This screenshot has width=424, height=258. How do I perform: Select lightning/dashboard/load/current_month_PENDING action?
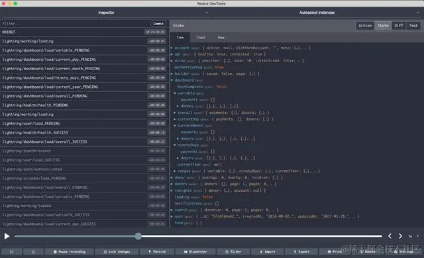[84, 69]
